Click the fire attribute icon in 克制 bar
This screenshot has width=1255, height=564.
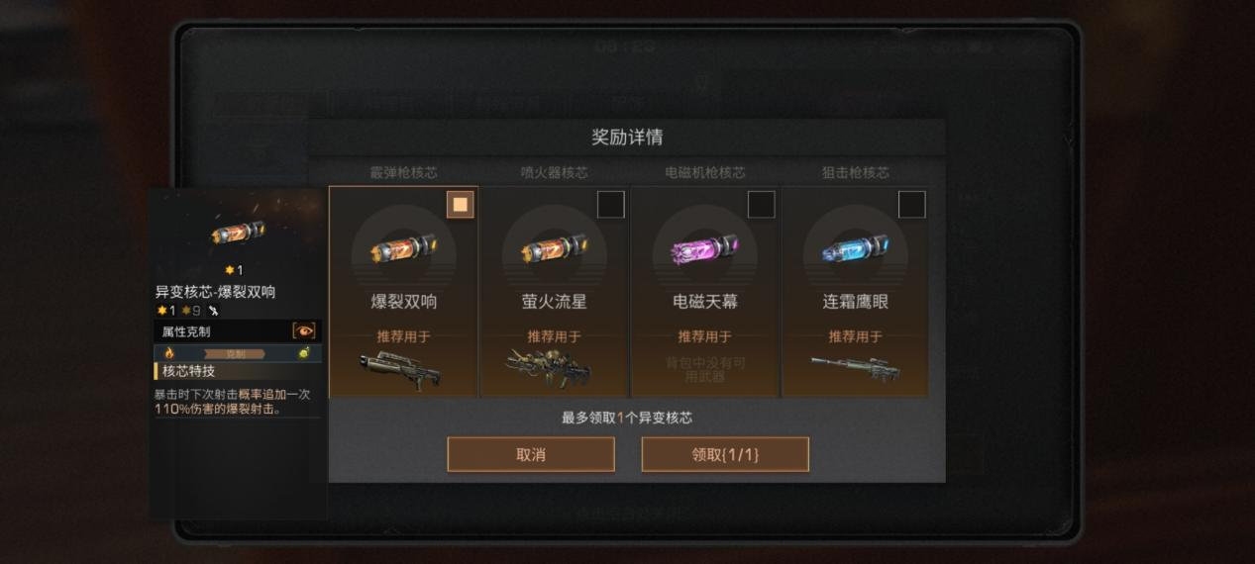(168, 353)
